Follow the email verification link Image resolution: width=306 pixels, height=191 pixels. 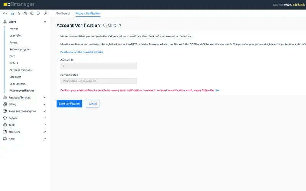click(217, 91)
